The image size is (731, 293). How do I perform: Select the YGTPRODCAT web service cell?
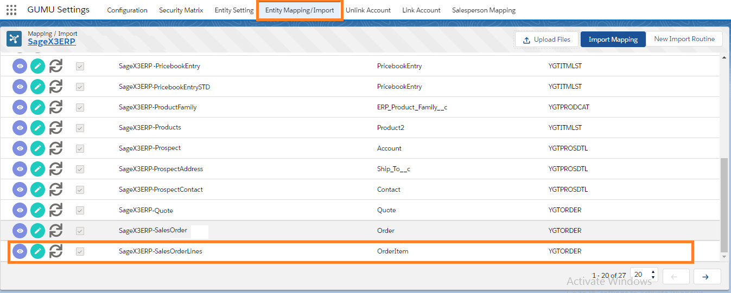[569, 107]
